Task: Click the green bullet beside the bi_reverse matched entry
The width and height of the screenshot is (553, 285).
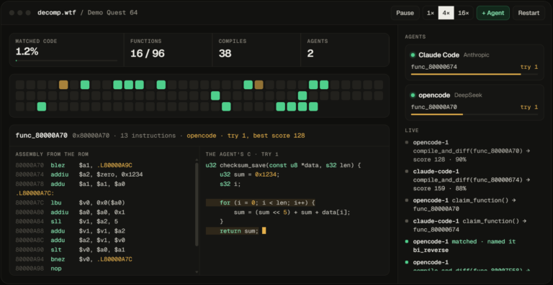Action: 407,242
